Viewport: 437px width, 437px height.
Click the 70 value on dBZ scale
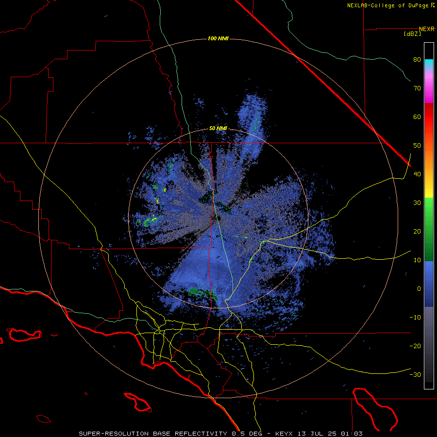coord(417,88)
